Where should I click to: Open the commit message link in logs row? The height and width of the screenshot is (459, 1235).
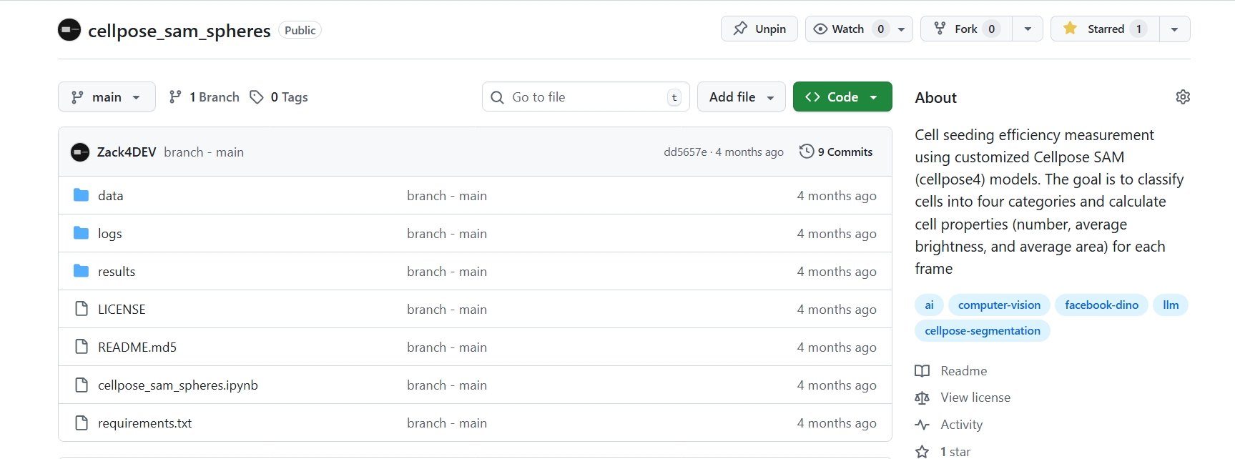pos(447,233)
